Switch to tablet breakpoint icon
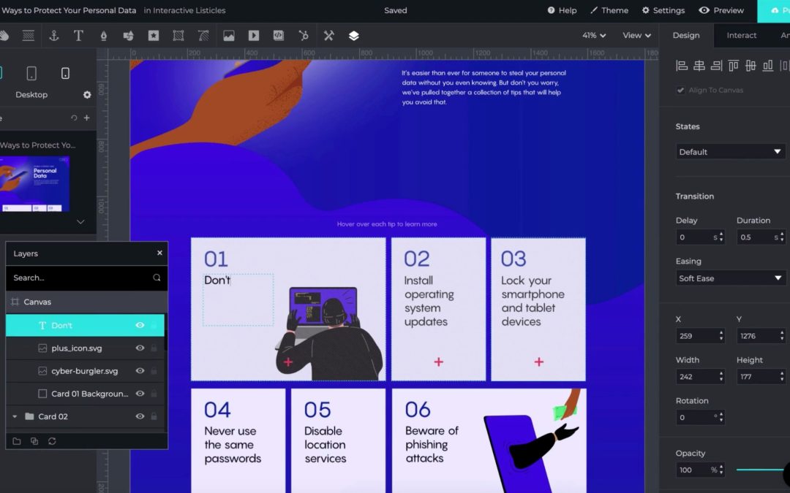Screen dimensions: 790x493 tap(31, 74)
